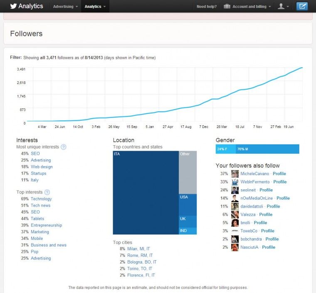
Task: Expand the Advertising dropdown menu
Action: pos(66,7)
